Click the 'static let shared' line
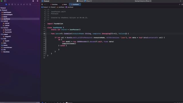 tap(66, 30)
